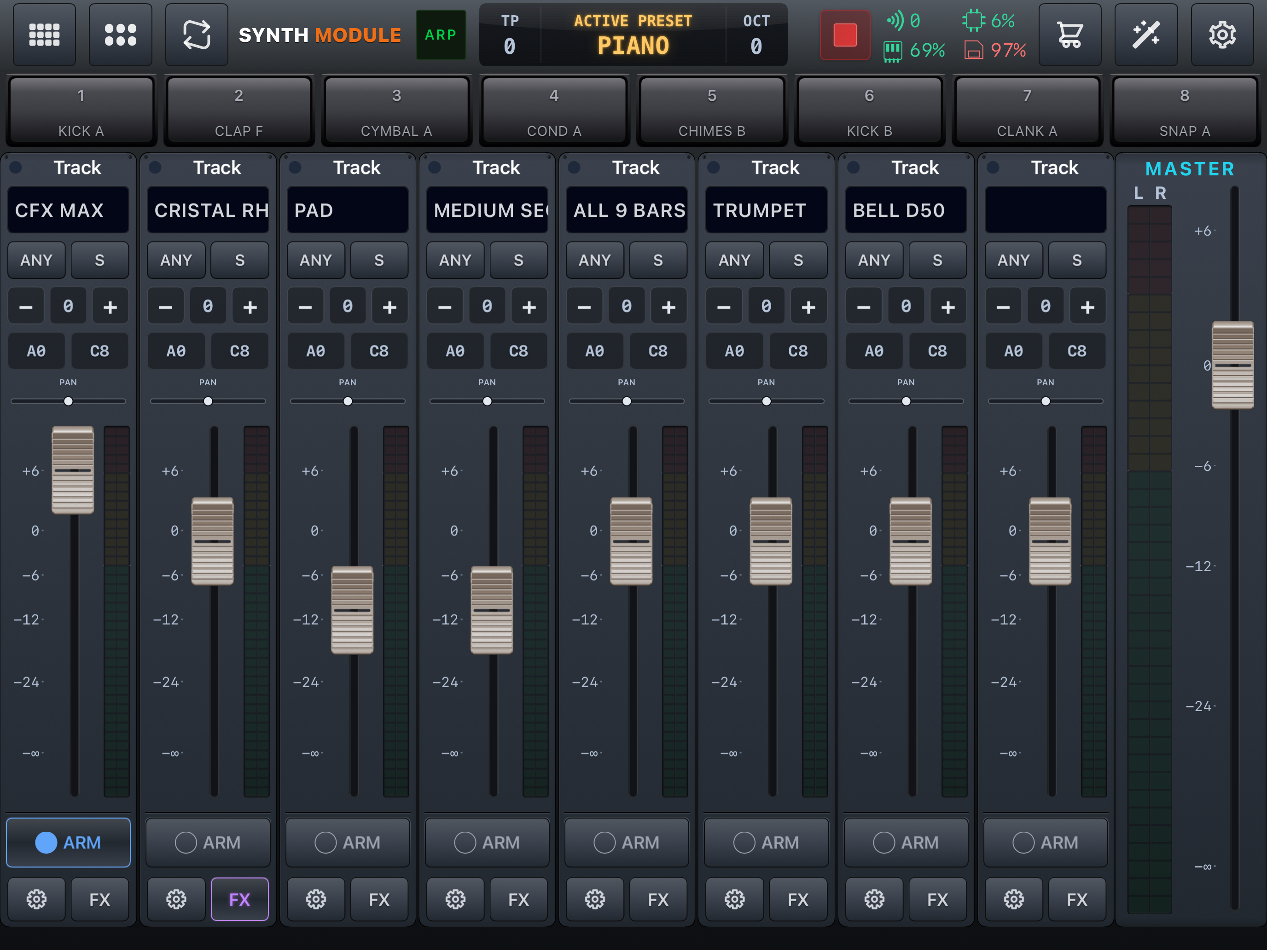Screen dimensions: 1267x950
Task: Toggle the ARP button
Action: (x=441, y=35)
